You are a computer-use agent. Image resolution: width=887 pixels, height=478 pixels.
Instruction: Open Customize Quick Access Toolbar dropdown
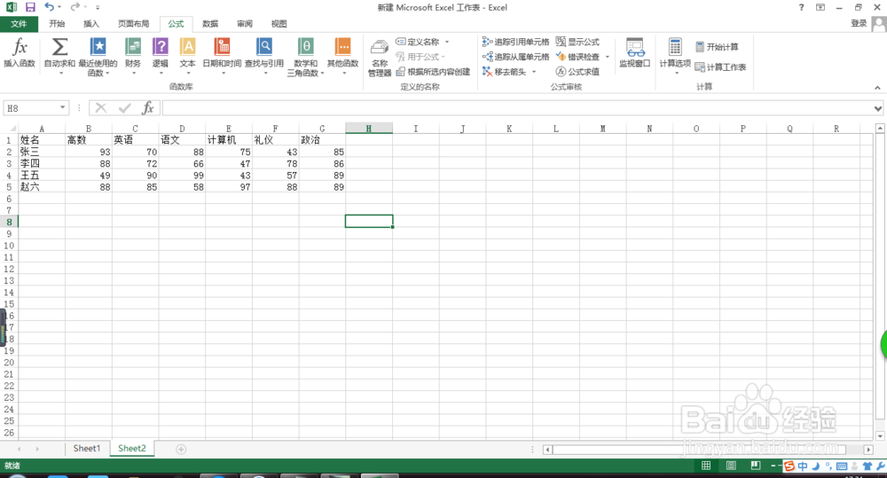click(98, 7)
